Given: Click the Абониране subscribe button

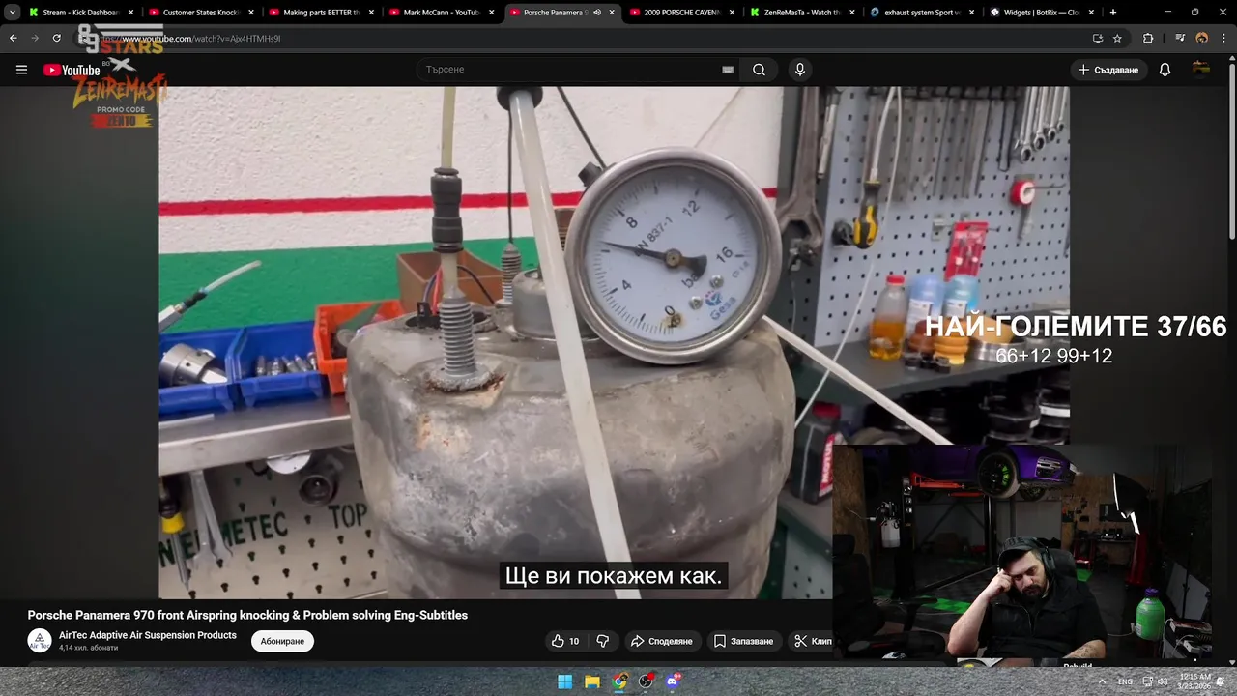Looking at the screenshot, I should coord(282,641).
